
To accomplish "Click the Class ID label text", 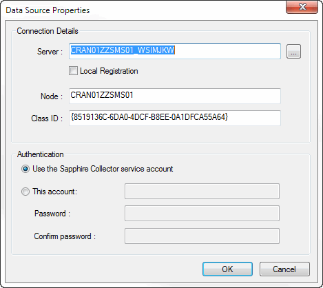I will (x=47, y=119).
